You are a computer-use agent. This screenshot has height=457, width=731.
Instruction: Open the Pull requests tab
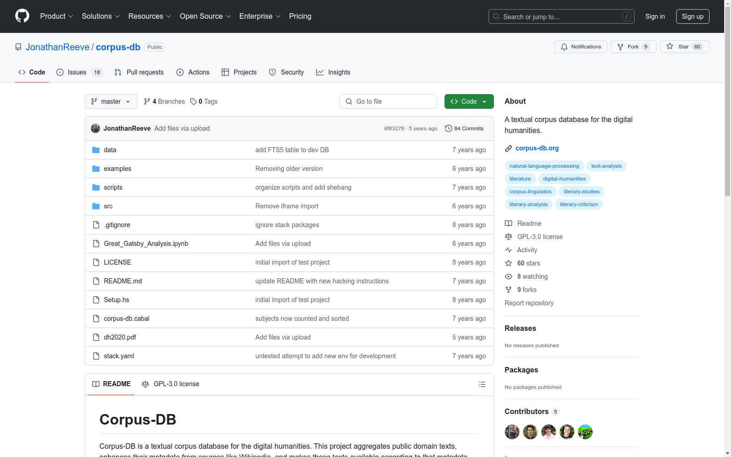139,72
